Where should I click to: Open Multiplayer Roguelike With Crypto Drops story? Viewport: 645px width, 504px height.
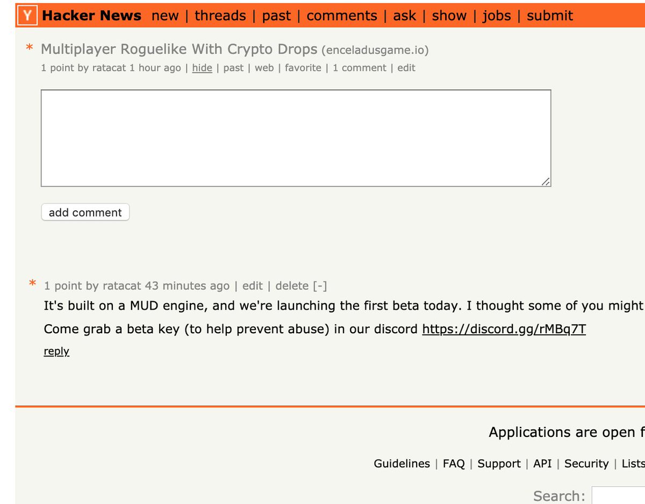tap(179, 49)
